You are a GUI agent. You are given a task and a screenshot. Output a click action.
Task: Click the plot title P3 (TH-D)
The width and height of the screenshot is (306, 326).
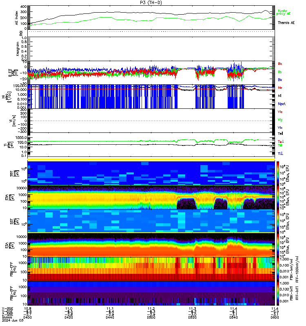[151, 2]
